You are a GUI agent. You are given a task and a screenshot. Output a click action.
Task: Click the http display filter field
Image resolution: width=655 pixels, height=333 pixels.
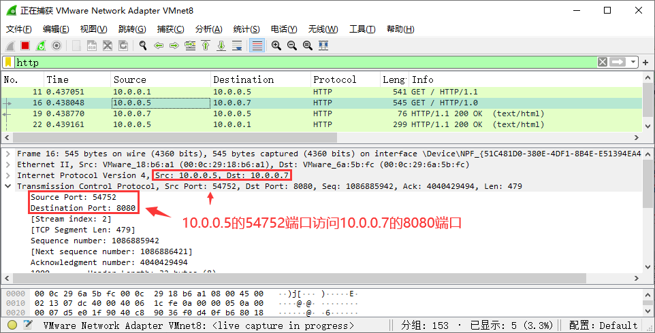click(305, 63)
